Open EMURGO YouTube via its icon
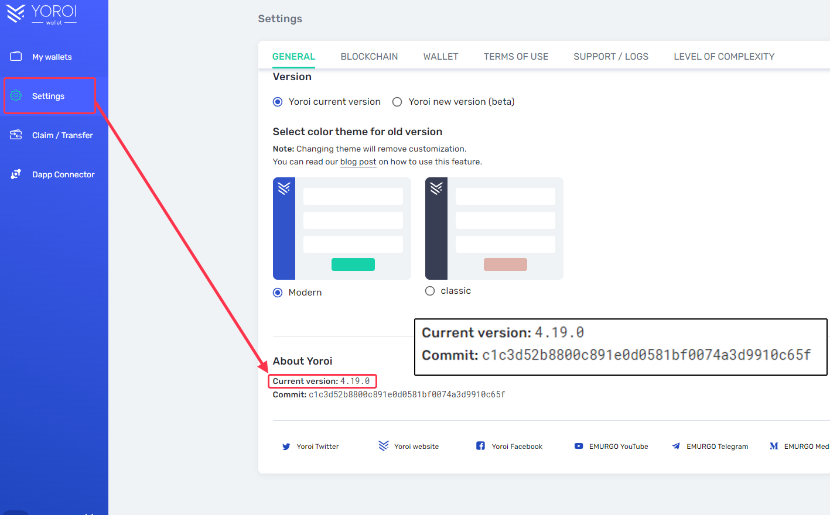 point(578,446)
